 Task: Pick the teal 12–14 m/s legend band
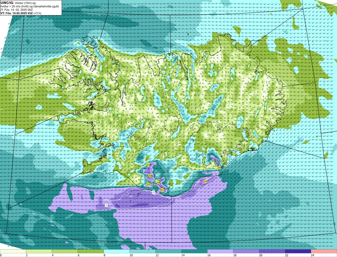point(168,251)
